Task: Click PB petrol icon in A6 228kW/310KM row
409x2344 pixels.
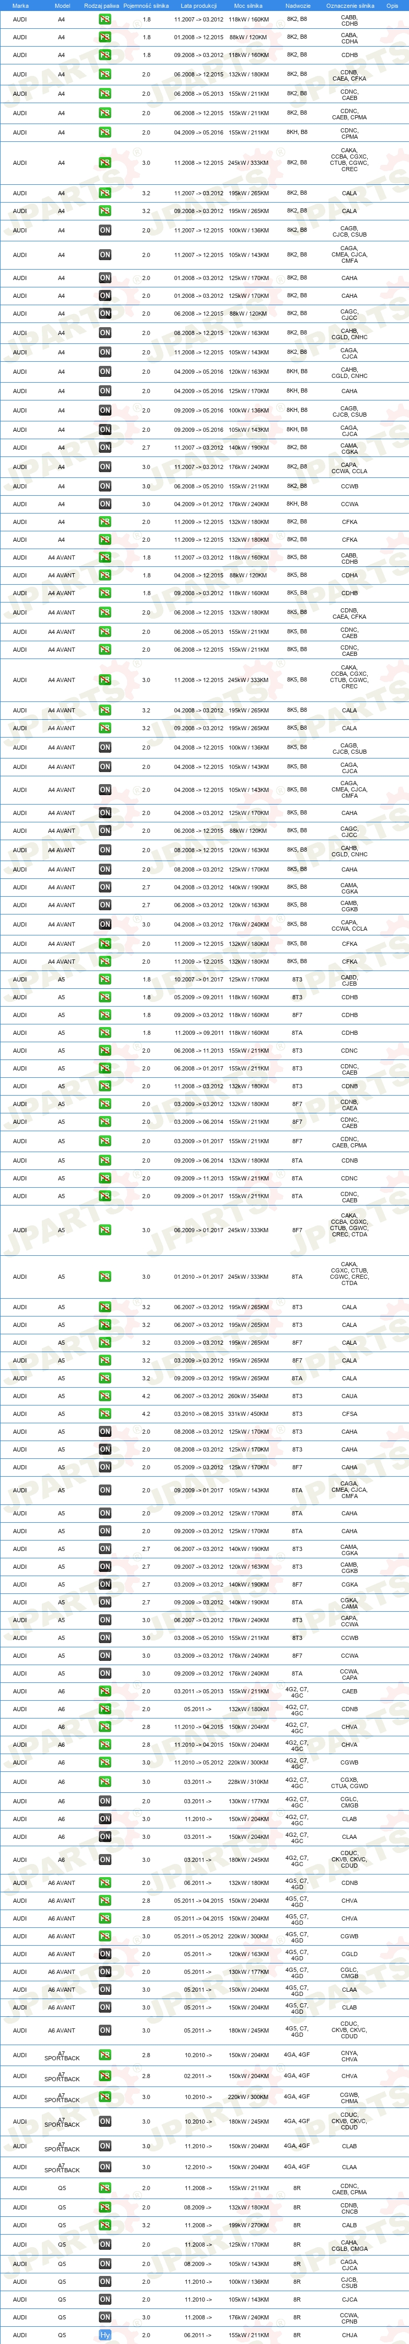Action: click(x=105, y=1782)
